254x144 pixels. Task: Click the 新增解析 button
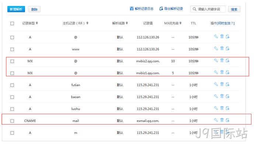[x=16, y=9]
